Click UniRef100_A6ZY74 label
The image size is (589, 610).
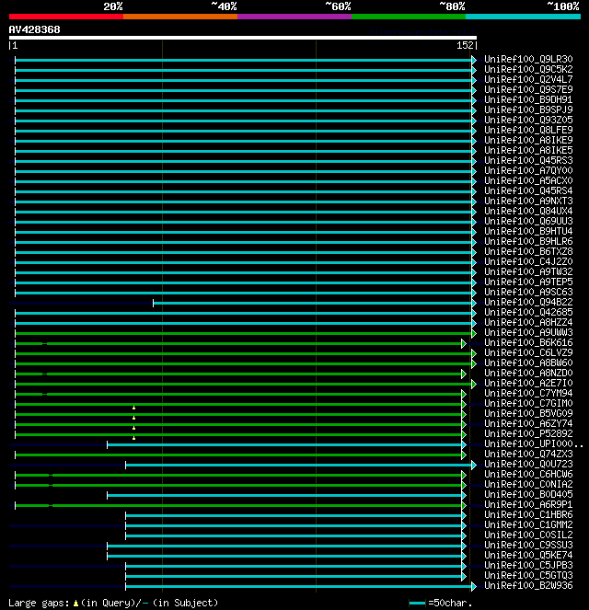click(x=528, y=423)
